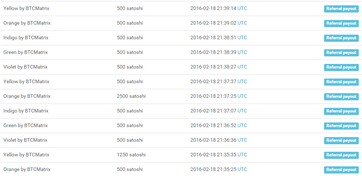The width and height of the screenshot is (362, 176).
Task: Click timestamp 2016-02-18 21:37:37 UTC
Action: [219, 81]
